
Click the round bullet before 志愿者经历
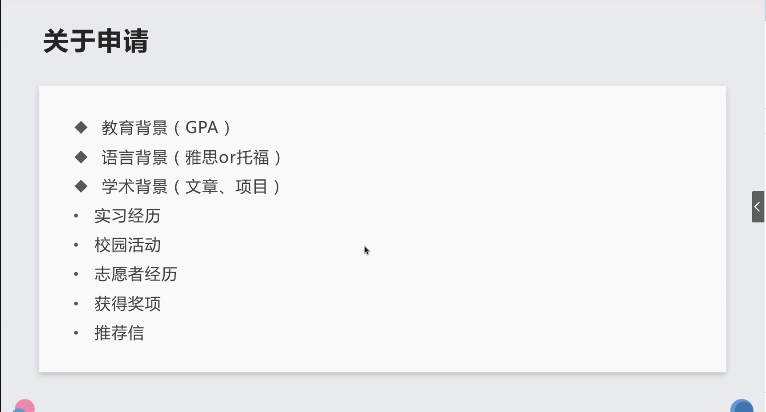[76, 274]
